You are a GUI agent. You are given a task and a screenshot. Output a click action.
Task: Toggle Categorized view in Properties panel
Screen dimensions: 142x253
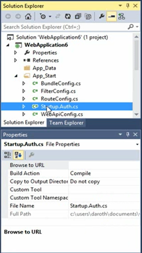click(x=7, y=155)
